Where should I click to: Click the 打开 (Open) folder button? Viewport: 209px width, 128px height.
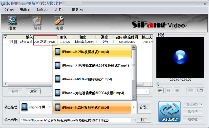(144, 120)
